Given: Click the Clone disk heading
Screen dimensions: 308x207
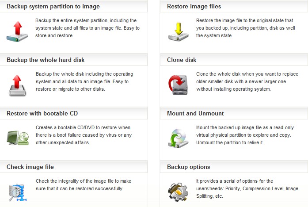Looking at the screenshot, I should coord(182,60).
